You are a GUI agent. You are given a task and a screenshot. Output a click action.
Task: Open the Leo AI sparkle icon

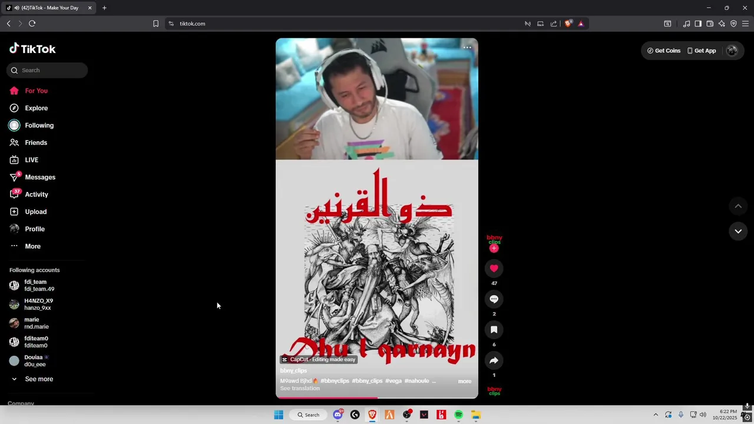click(x=722, y=24)
